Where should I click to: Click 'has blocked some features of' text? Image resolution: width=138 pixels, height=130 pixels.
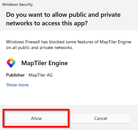[70, 42]
